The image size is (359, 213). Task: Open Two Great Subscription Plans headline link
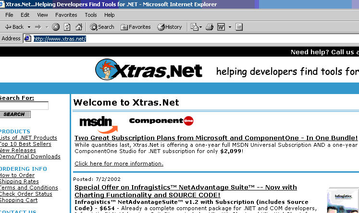(x=216, y=138)
